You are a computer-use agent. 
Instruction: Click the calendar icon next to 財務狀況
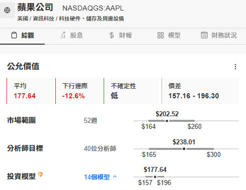tap(204, 35)
